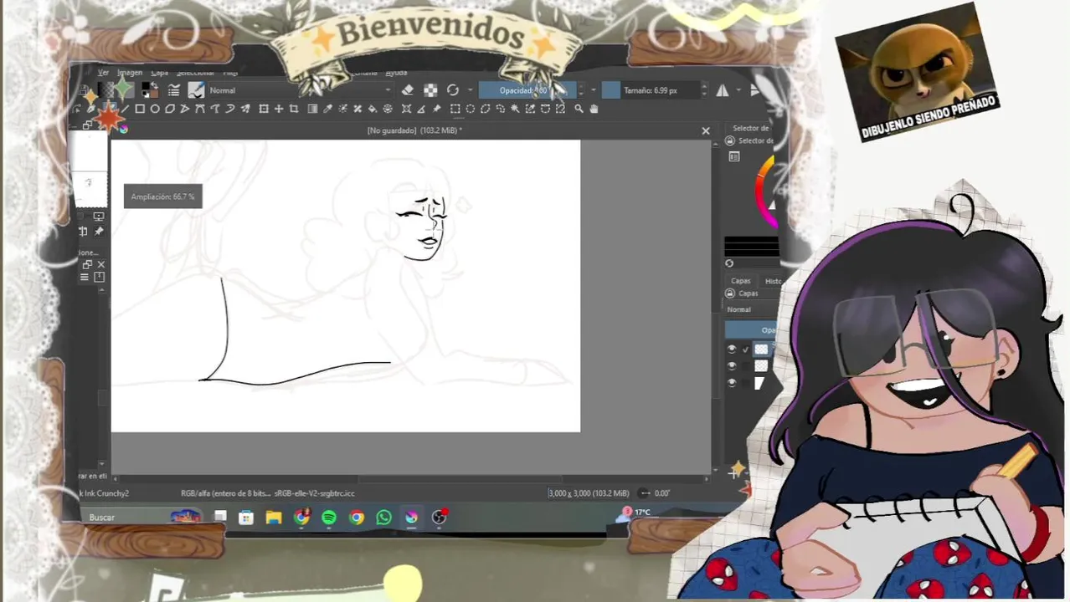Screen dimensions: 1070x602
Task: Select the Gradient tool
Action: [312, 109]
